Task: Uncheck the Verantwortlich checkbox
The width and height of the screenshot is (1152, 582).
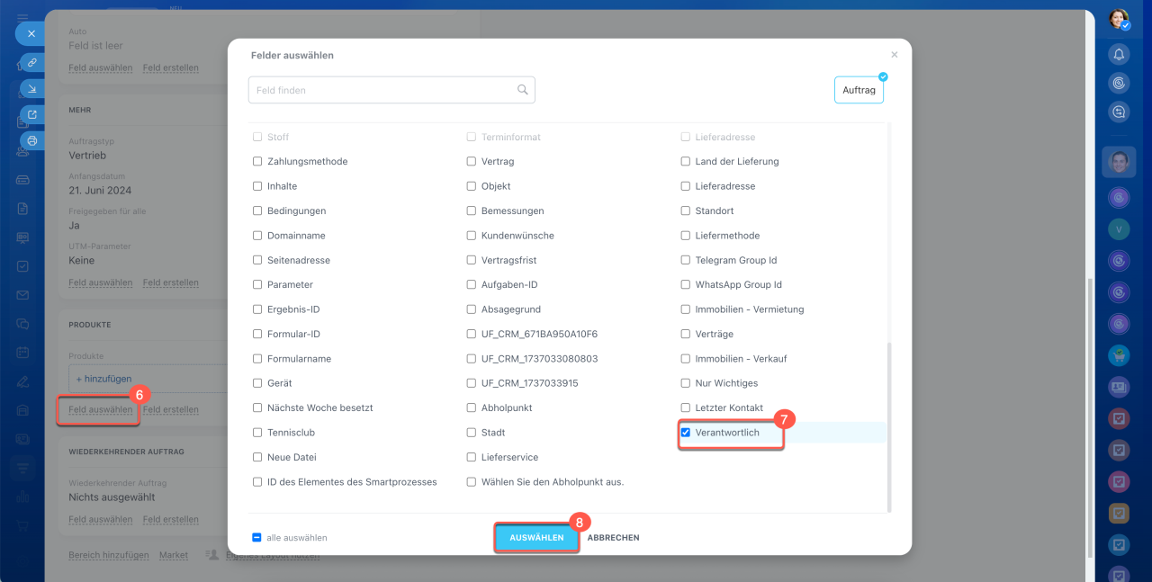Action: click(686, 433)
